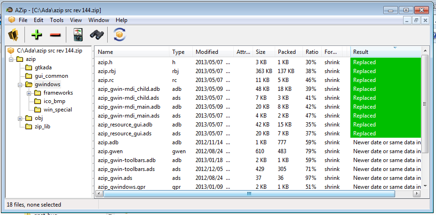The height and width of the screenshot is (215, 436).
Task: Update the archive using the circular arrows icon
Action: 119,35
